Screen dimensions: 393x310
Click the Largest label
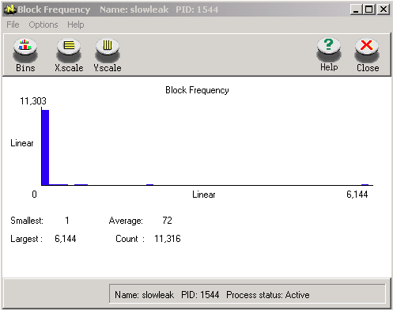(26, 239)
